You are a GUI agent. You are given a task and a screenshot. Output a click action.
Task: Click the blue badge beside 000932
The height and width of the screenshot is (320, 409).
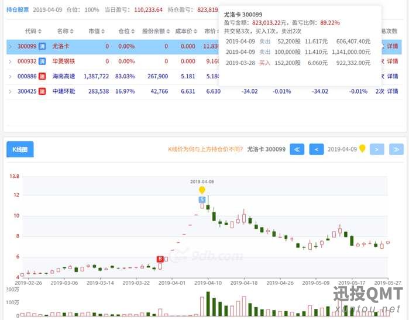tap(42, 61)
